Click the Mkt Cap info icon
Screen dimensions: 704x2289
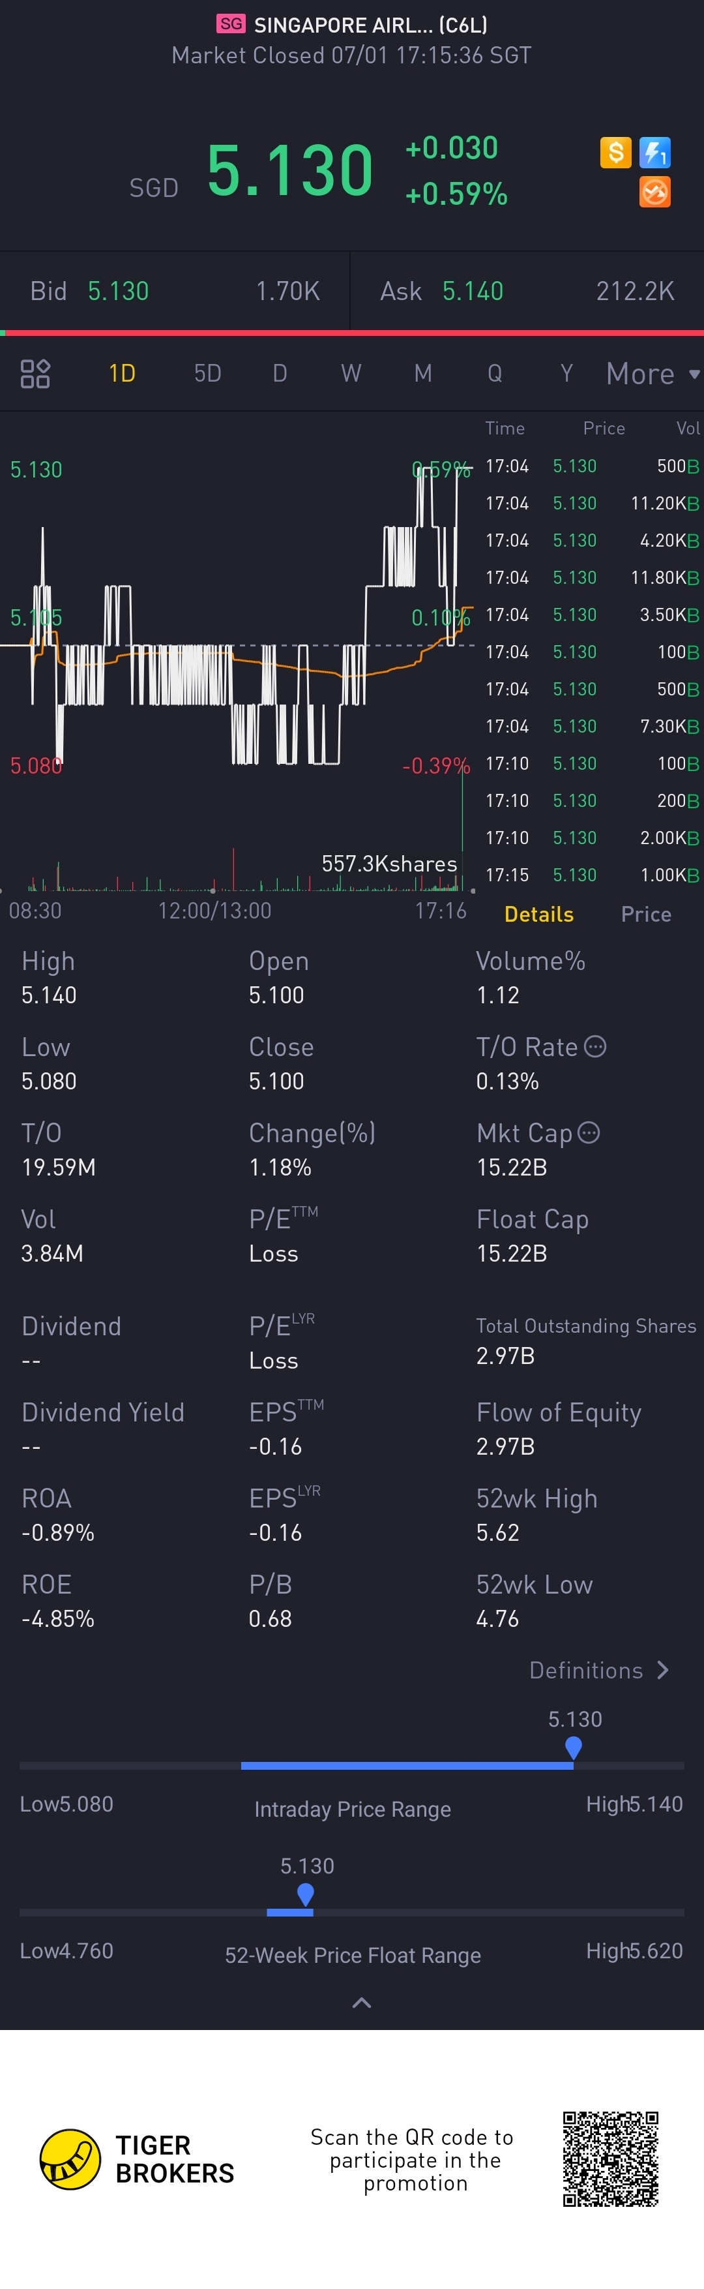click(x=589, y=1132)
